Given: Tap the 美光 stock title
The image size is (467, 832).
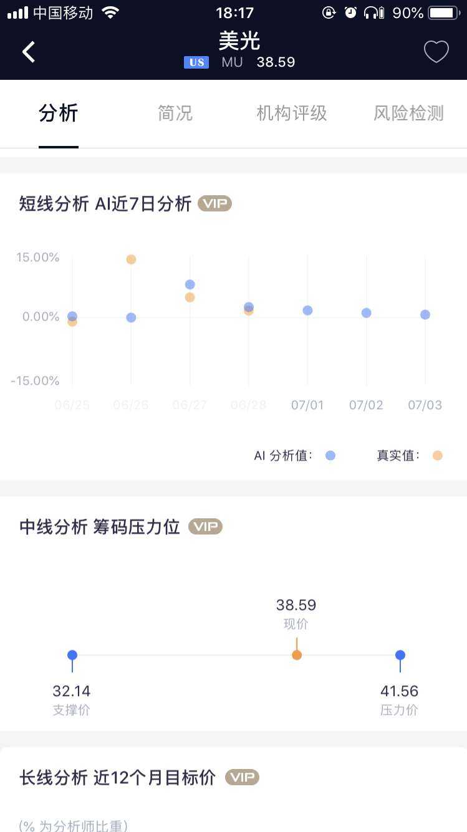Looking at the screenshot, I should (239, 41).
